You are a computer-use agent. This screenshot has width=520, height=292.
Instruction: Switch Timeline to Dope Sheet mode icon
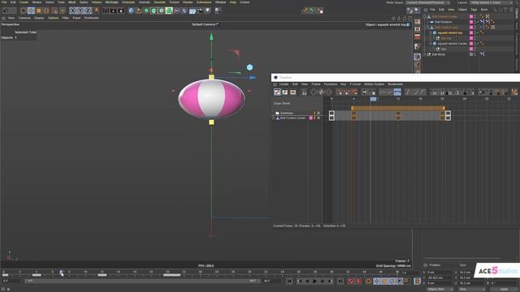click(x=277, y=92)
